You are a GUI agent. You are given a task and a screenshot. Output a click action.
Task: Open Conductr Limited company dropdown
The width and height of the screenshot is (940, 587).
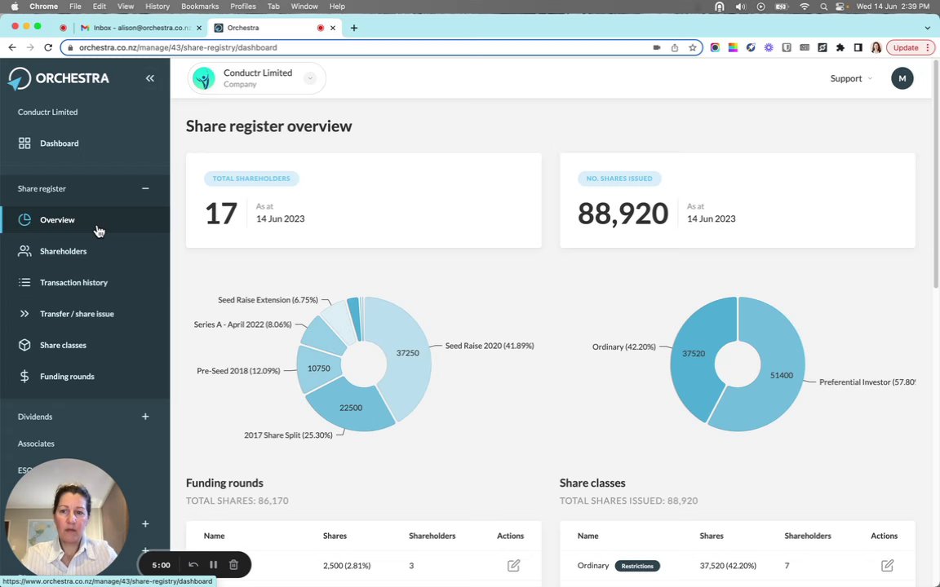point(310,78)
